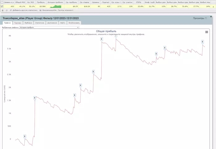Sort by the Ср. ставка column header
216x149 pixels.
85,2
